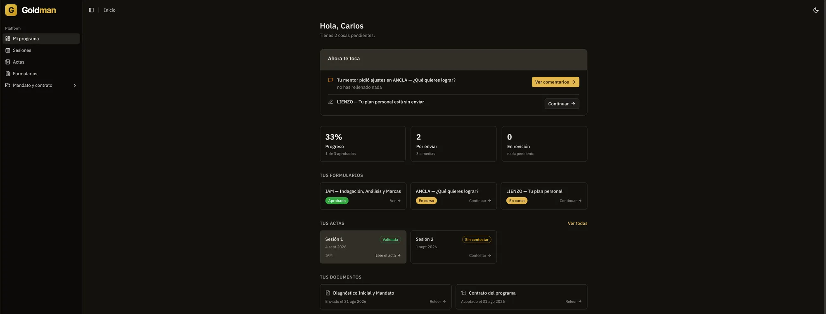Click the Sesiones calendar icon
Image resolution: width=826 pixels, height=314 pixels.
(x=8, y=50)
